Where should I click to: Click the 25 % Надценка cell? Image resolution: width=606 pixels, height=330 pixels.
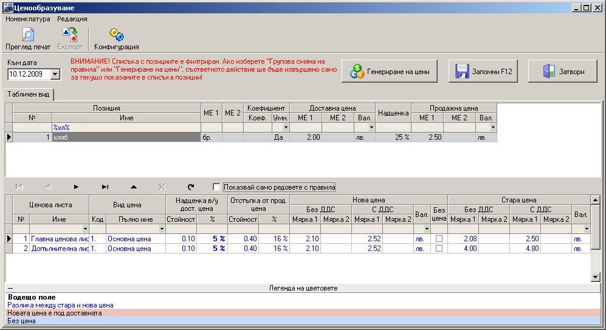pyautogui.click(x=393, y=137)
